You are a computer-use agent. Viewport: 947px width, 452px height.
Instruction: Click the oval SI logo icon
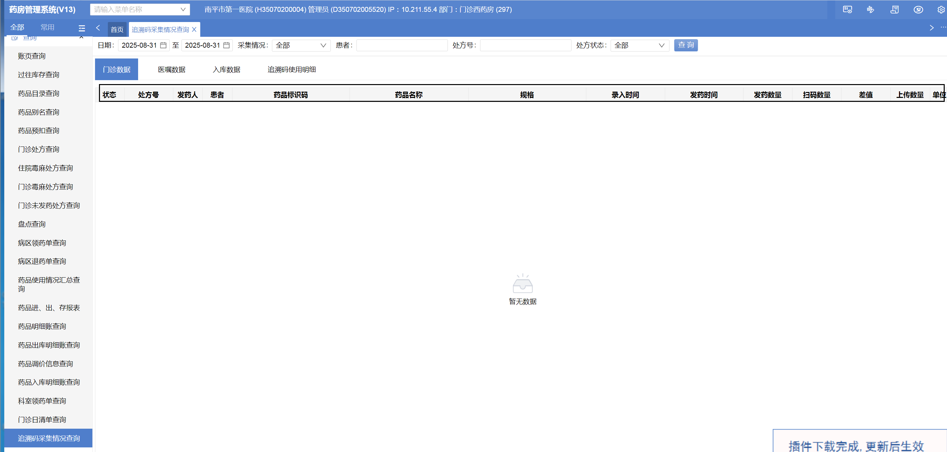[918, 10]
